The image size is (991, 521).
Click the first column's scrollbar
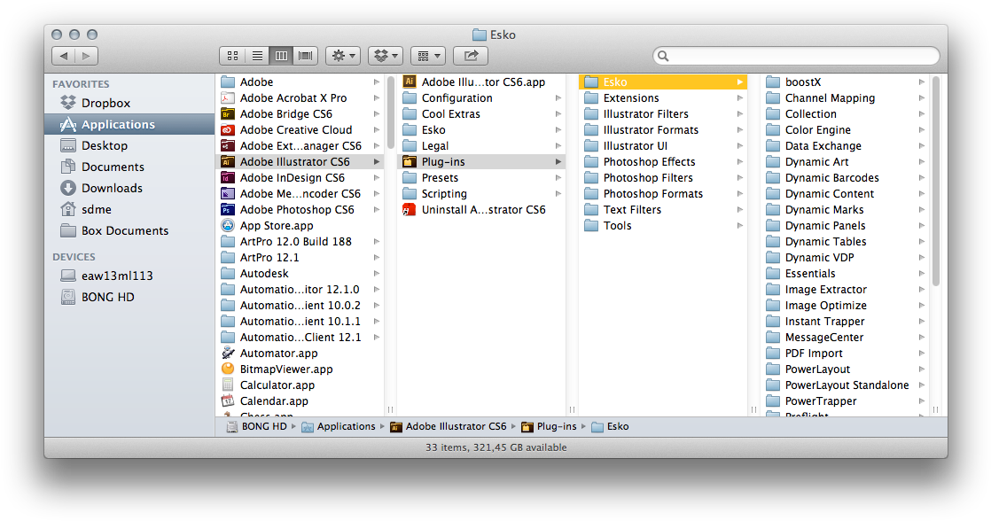click(390, 113)
